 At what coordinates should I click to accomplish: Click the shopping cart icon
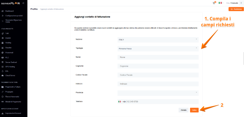[214, 3]
